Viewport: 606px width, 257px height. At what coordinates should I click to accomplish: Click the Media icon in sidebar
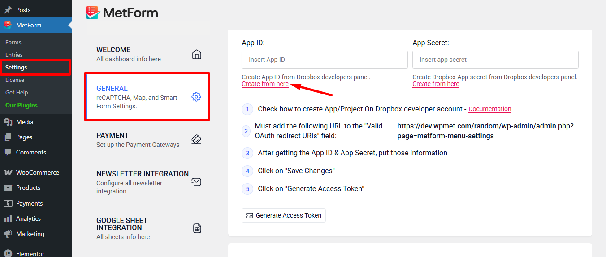click(x=8, y=122)
